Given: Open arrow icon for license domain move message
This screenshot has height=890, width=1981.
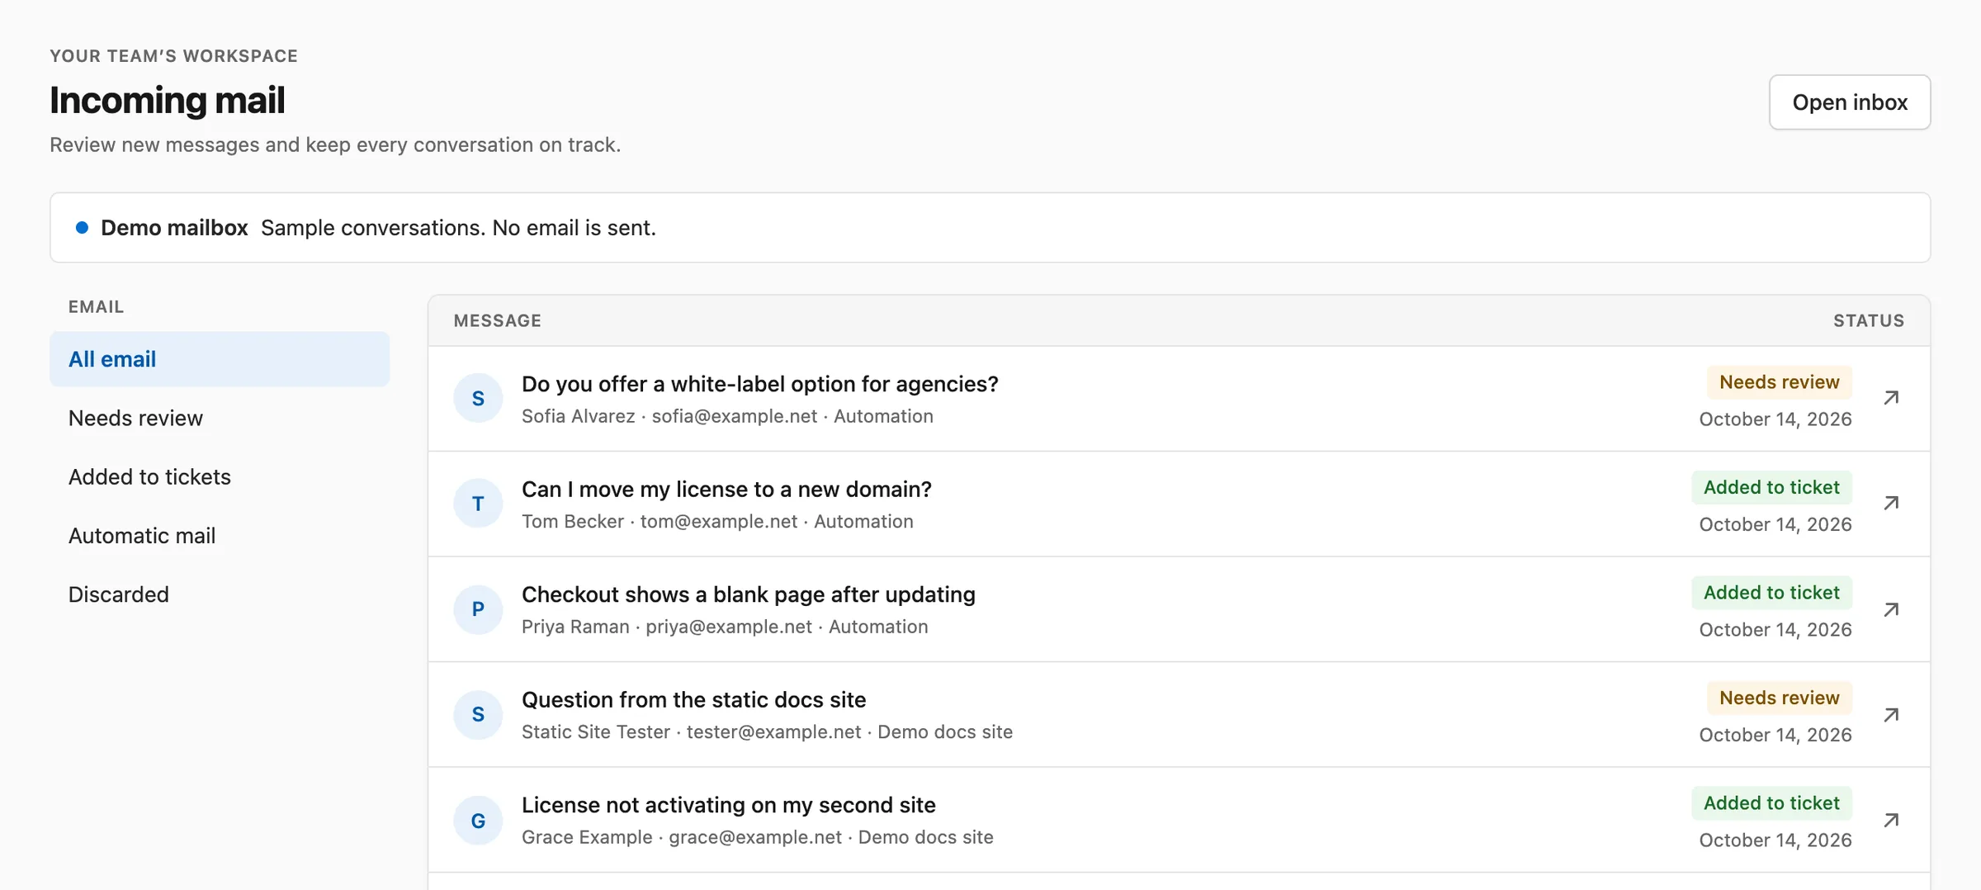Looking at the screenshot, I should click(1891, 504).
